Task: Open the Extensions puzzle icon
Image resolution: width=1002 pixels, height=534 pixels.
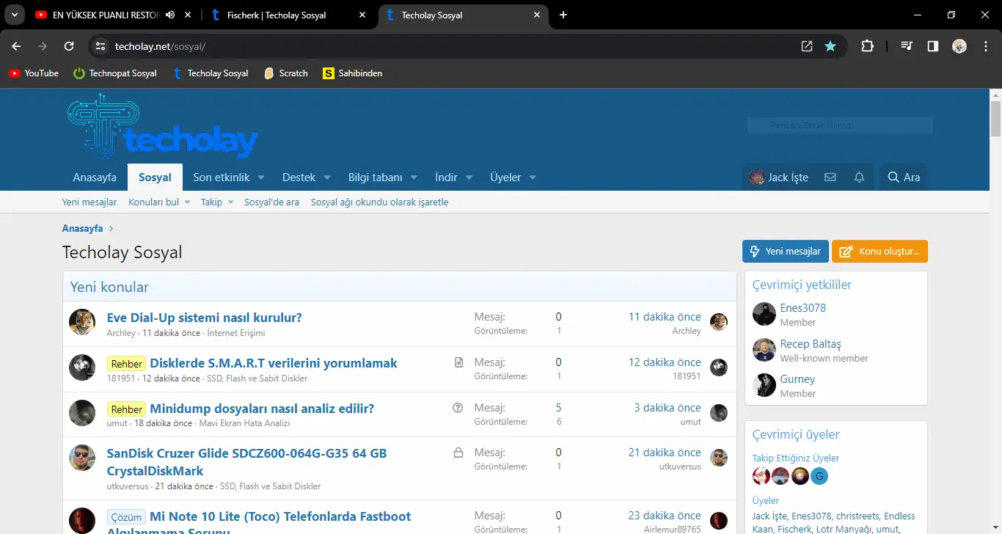Action: tap(867, 46)
